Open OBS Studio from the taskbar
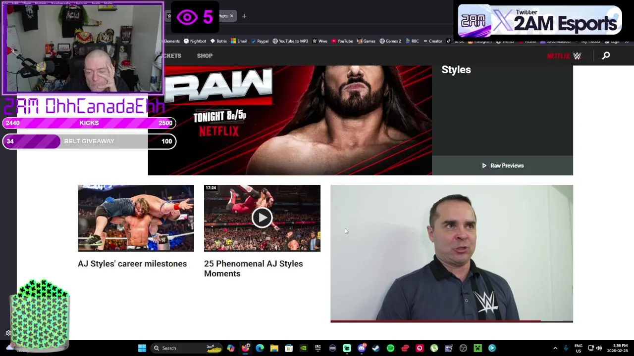The image size is (634, 356). (463, 348)
